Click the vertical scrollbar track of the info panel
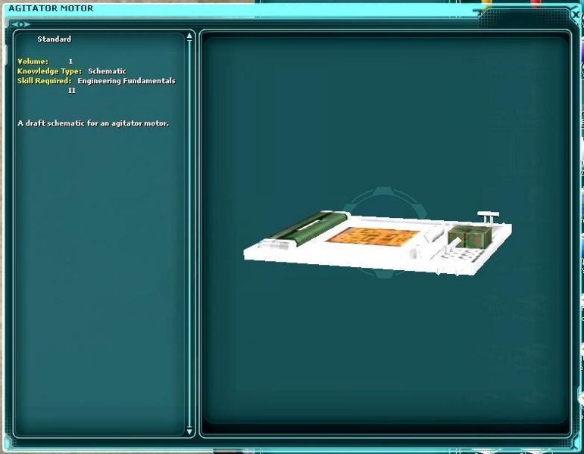 pos(189,227)
